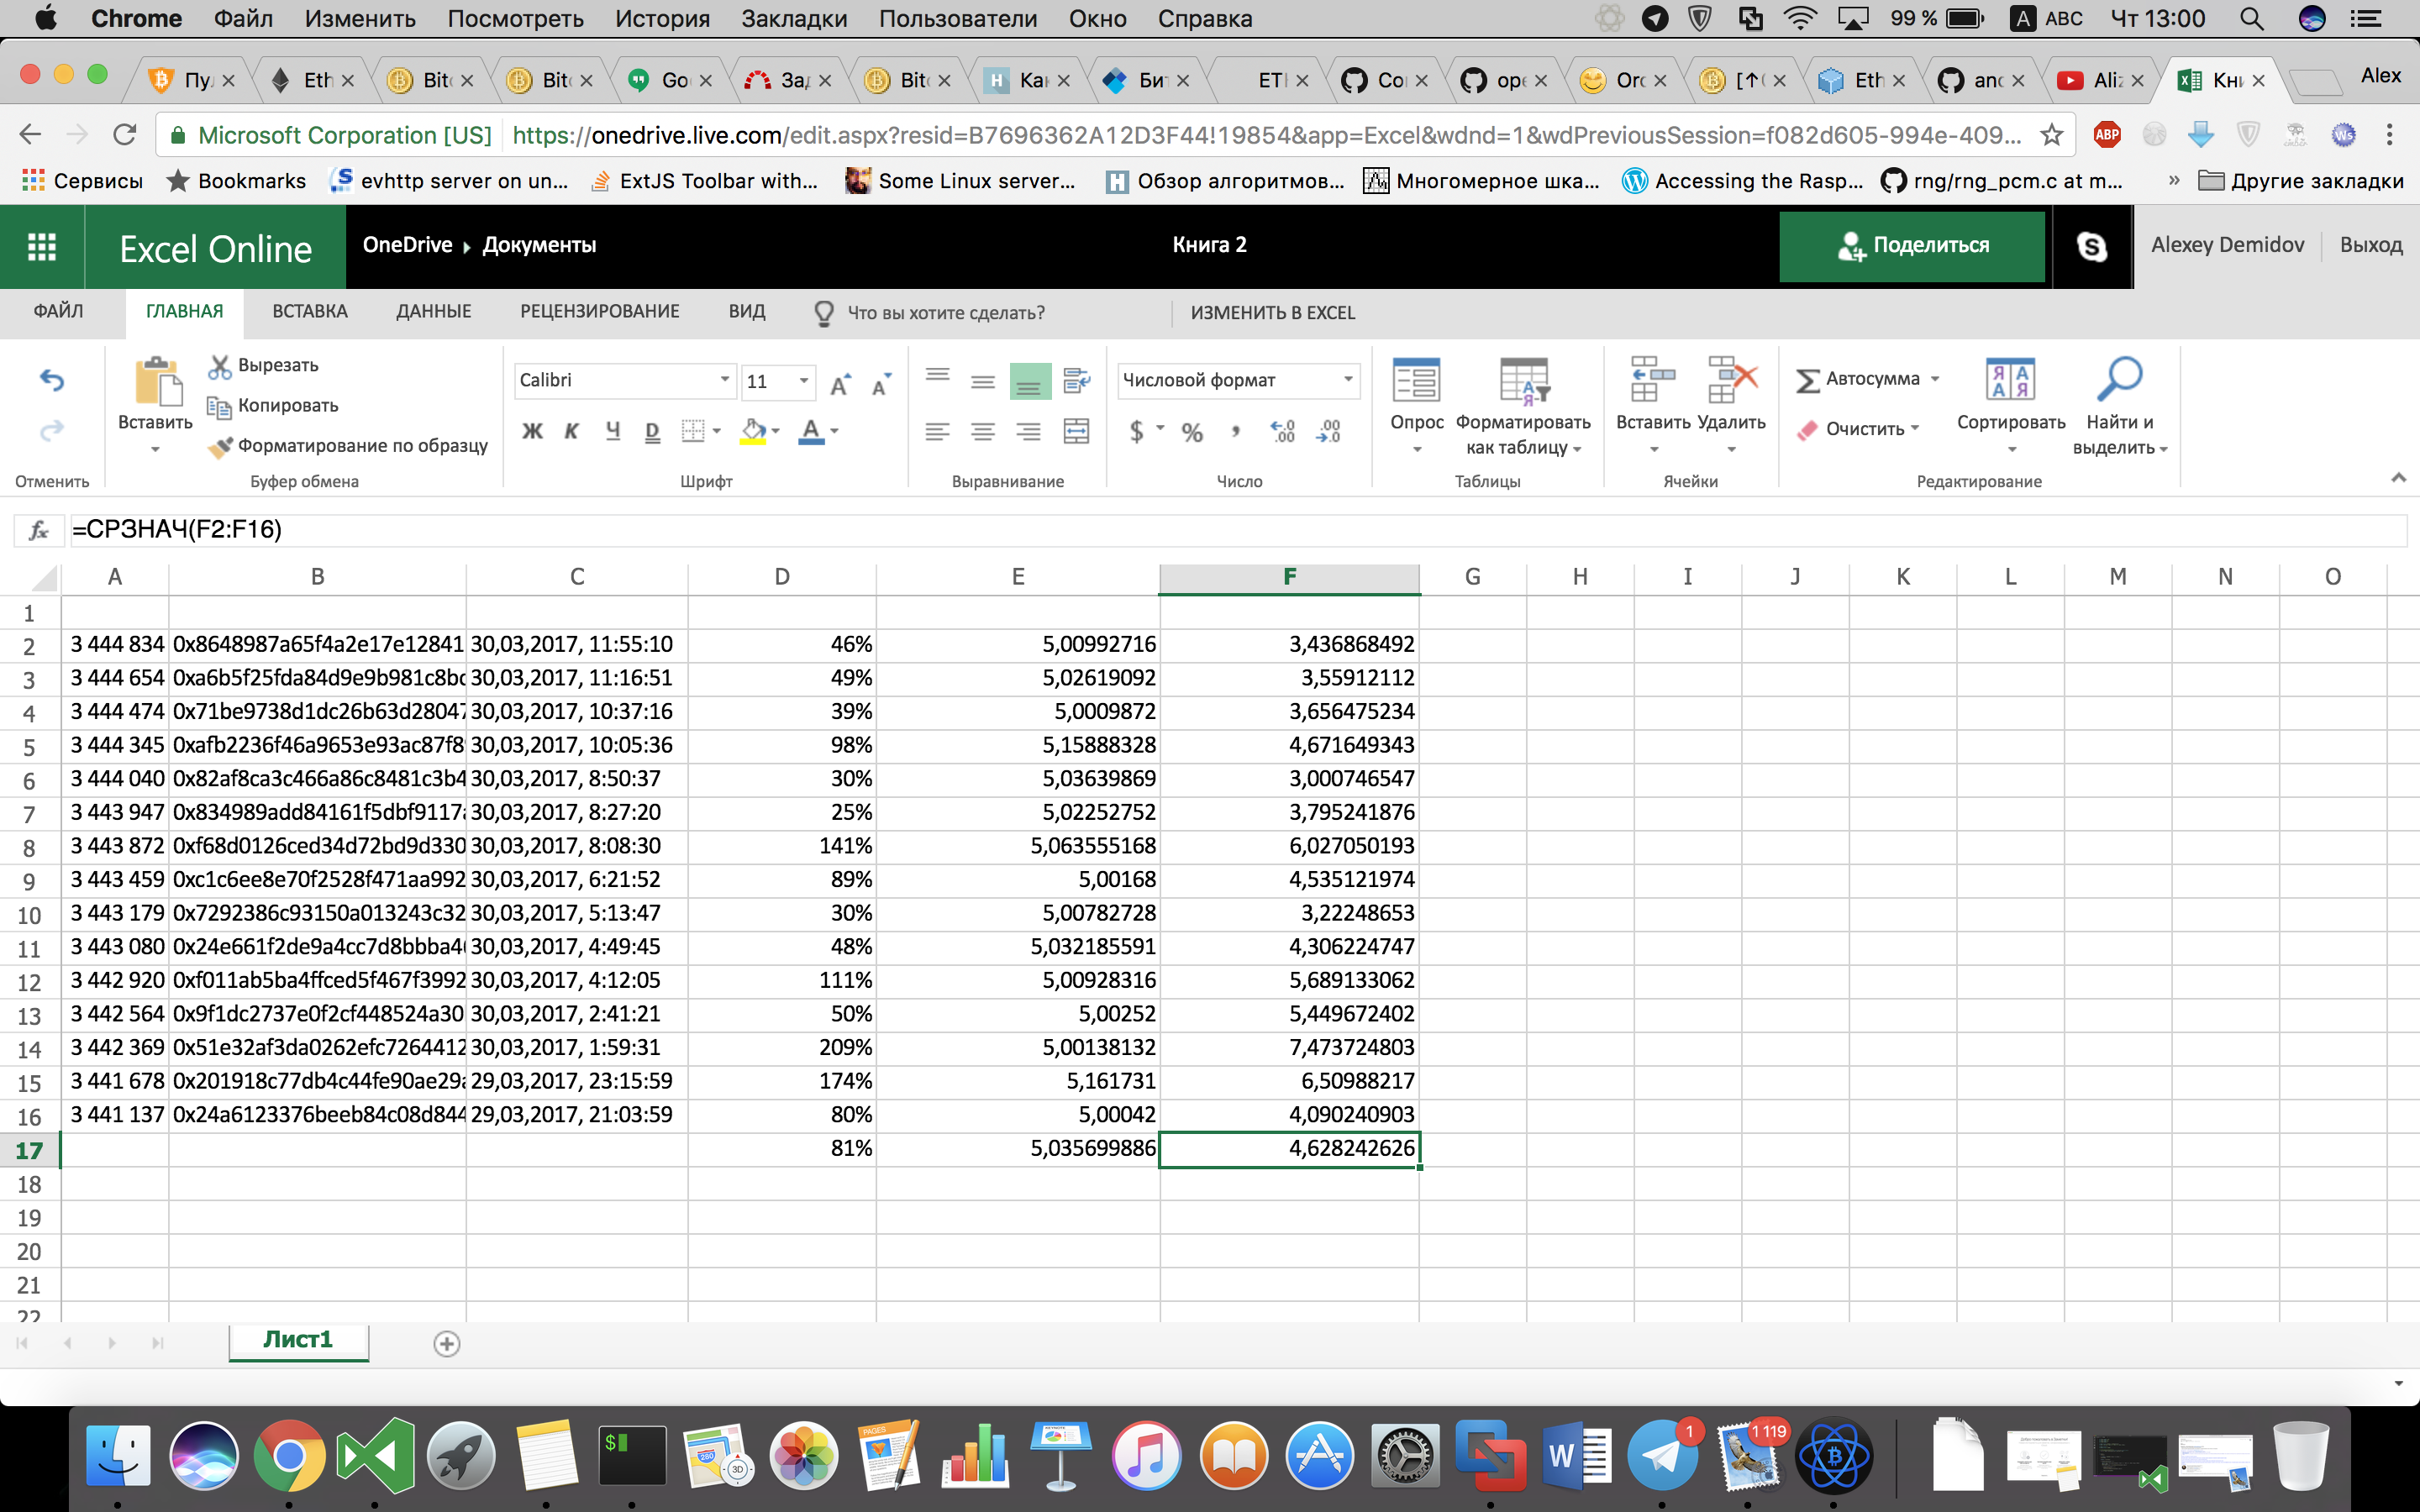Collapse the ribbon with the chevron
Screen dimensions: 2420x1512
tap(2398, 478)
